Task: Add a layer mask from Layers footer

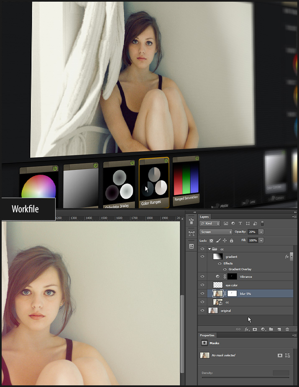Action: 255,329
